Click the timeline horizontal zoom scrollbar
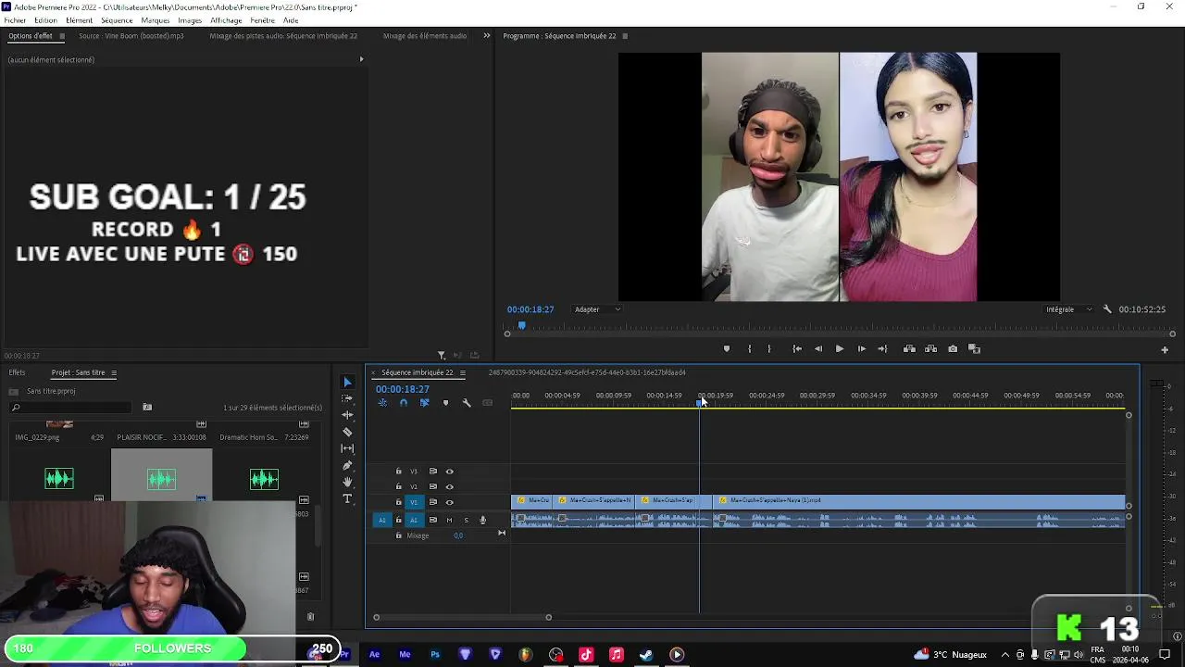 (462, 617)
